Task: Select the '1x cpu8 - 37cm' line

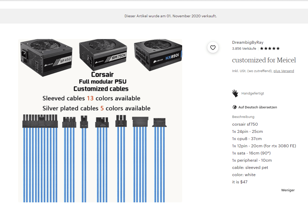Action: coord(247,139)
